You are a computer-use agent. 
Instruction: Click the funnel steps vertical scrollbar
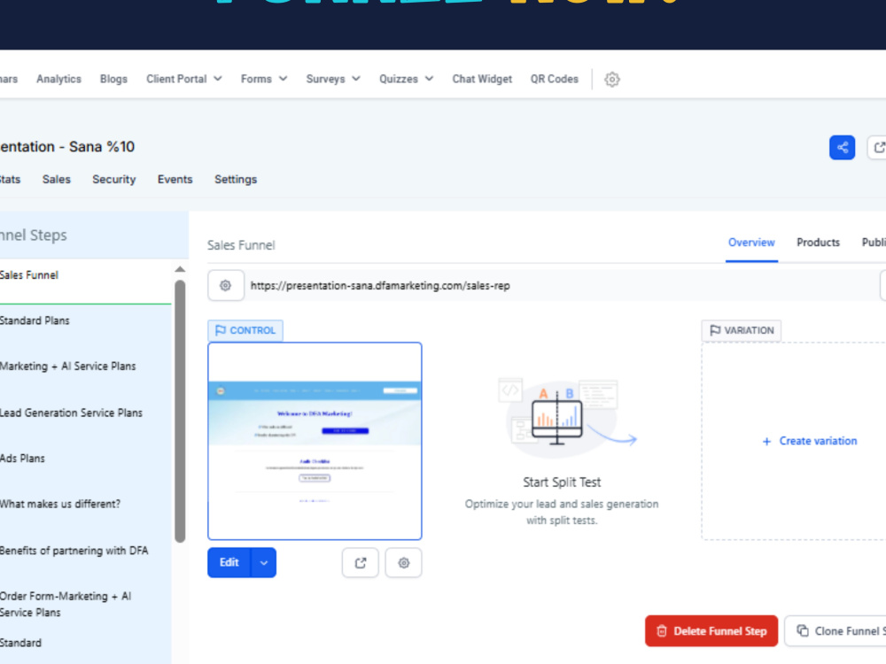click(x=180, y=411)
